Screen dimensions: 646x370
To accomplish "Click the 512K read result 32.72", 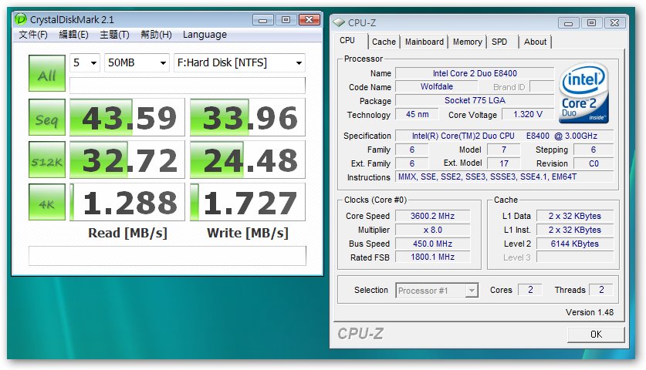I will (x=127, y=160).
